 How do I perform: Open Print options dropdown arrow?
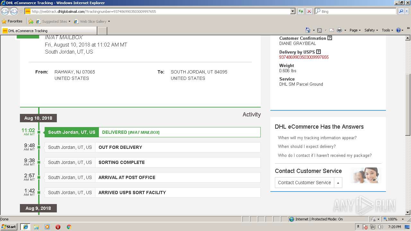pyautogui.click(x=345, y=30)
